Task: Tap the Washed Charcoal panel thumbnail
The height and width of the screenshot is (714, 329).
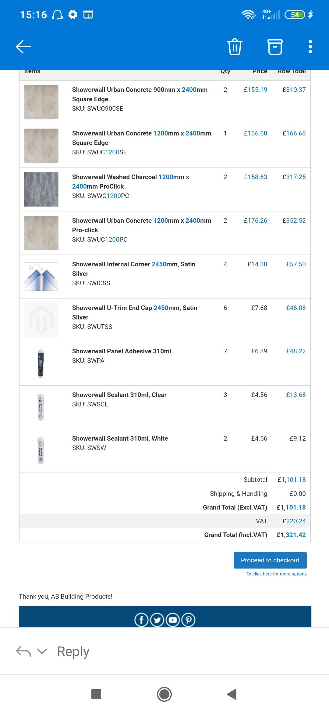Action: click(41, 189)
